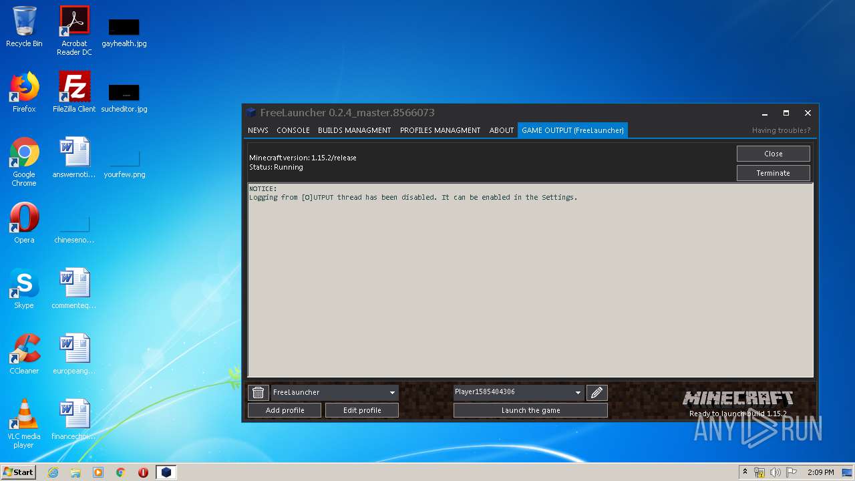Open europeang Word document on desktop

pos(74,354)
